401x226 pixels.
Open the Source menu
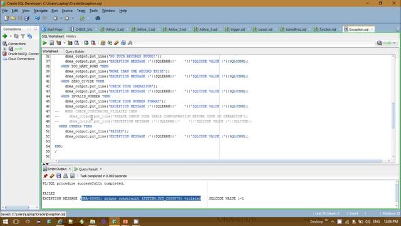(67, 11)
